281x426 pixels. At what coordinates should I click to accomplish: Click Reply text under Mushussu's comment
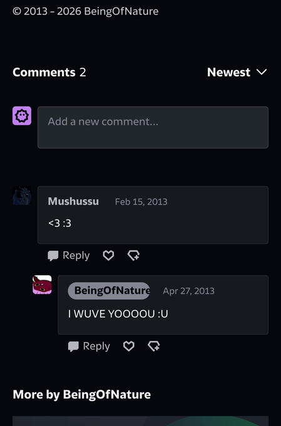point(76,256)
